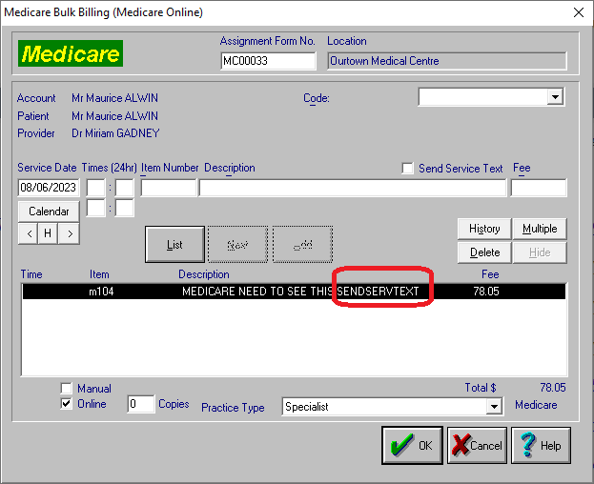Focus the Item Number input field
This screenshot has width=594, height=484.
[x=169, y=188]
